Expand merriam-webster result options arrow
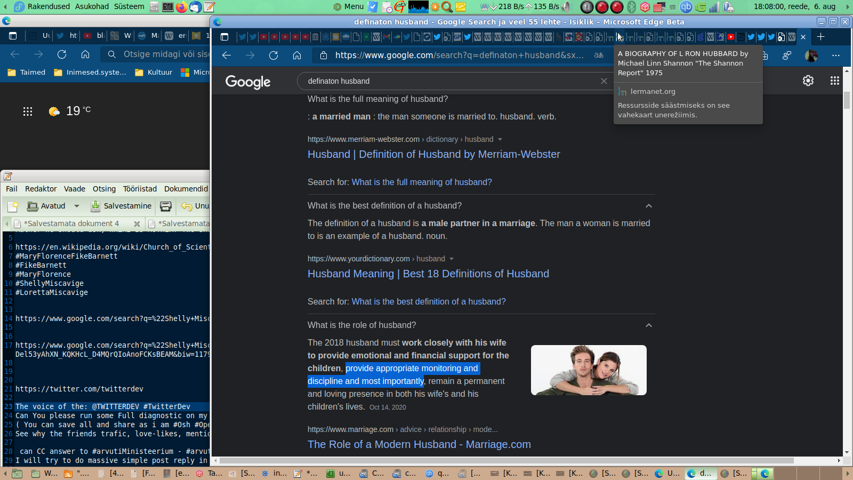The width and height of the screenshot is (853, 480). click(x=500, y=139)
